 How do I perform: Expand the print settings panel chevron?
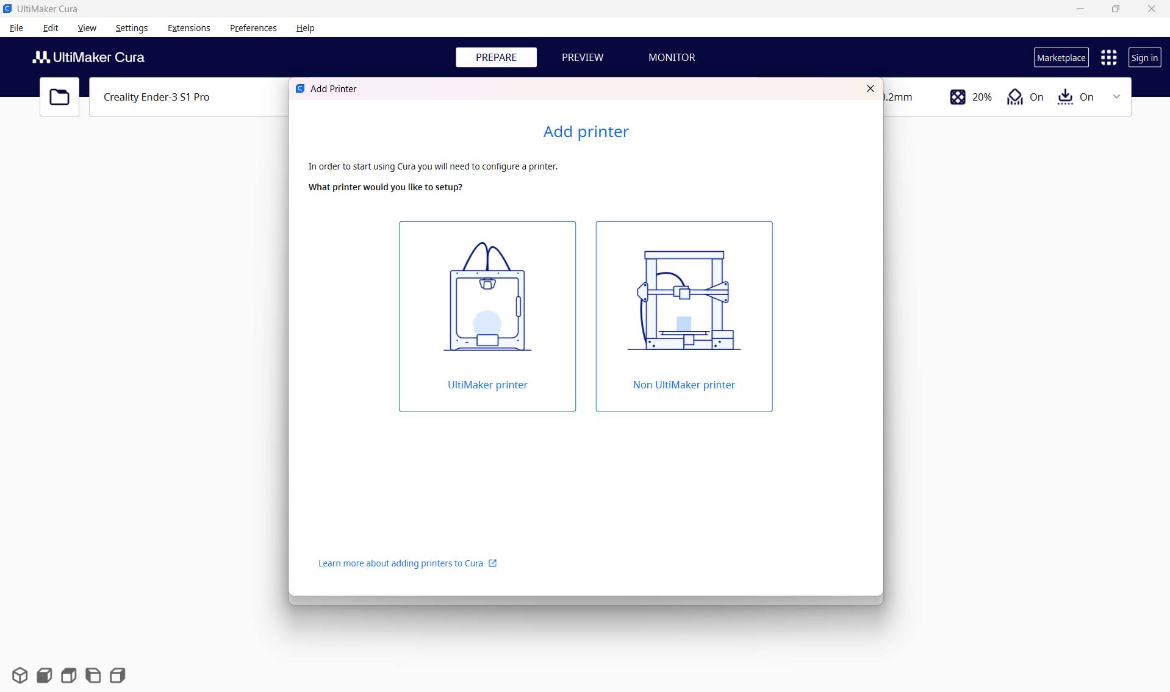tap(1116, 96)
